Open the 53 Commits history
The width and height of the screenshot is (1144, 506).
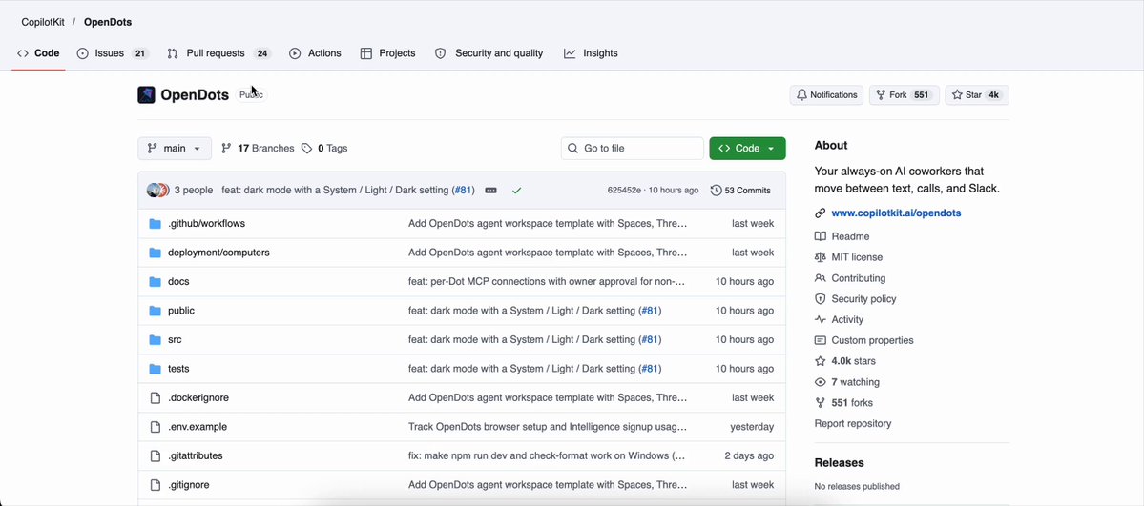[740, 191]
